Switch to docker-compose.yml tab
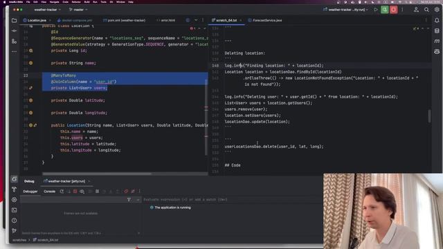This screenshot has height=249, width=443. click(x=75, y=20)
